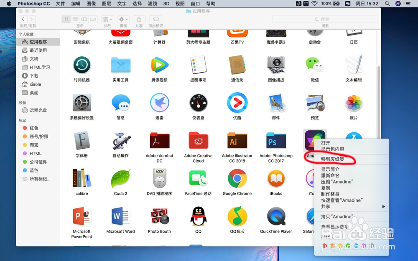This screenshot has height=261, width=418.
Task: Select the 照片 Photos app icon
Action: pos(354,103)
